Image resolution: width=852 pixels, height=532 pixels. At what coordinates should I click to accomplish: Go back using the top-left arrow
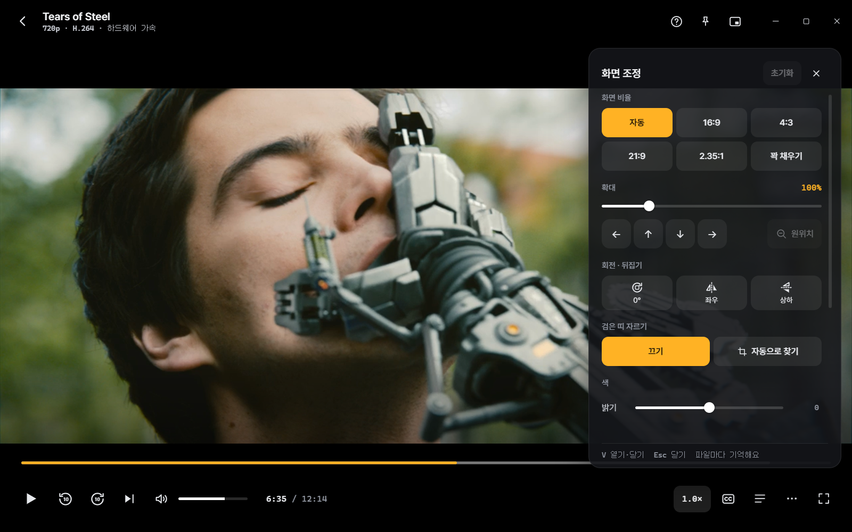coord(22,21)
